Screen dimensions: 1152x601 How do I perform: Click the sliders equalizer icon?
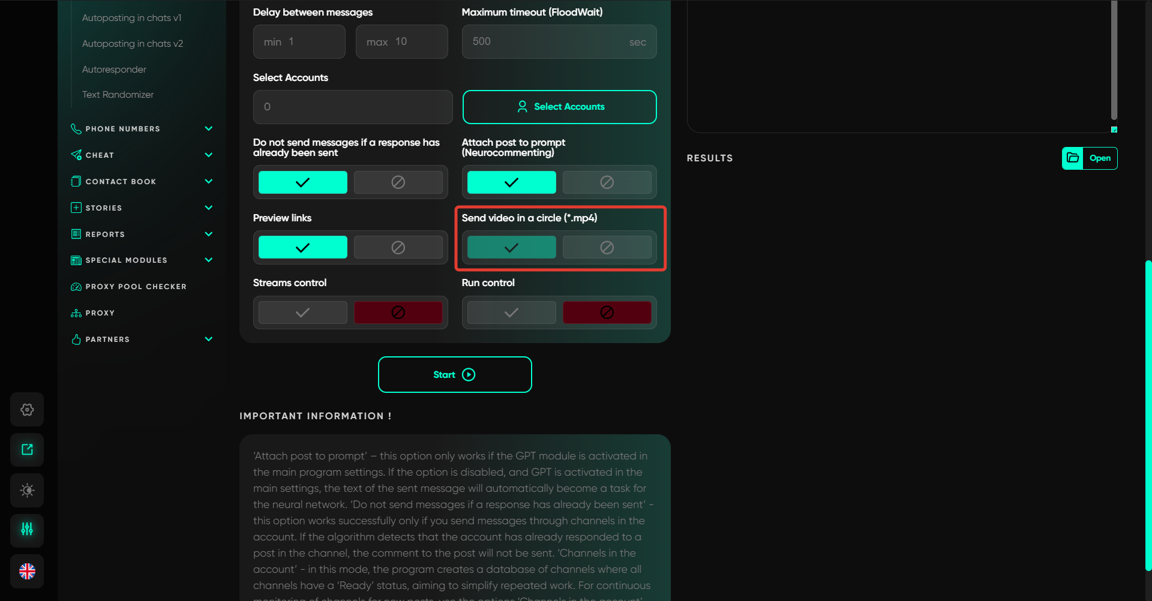click(27, 530)
